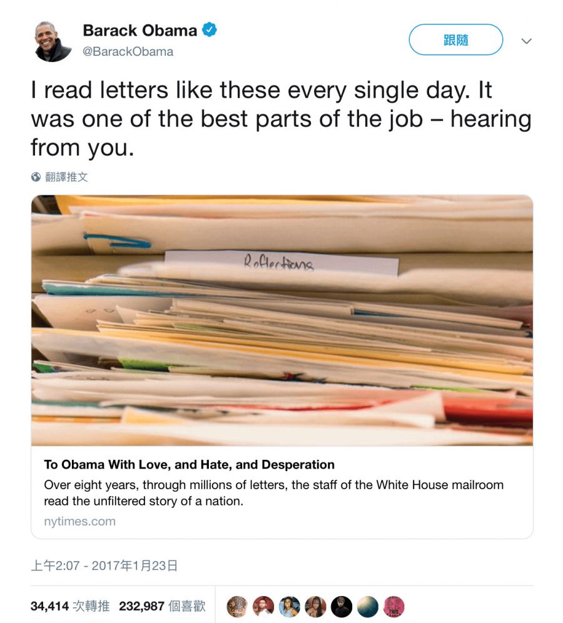Viewport: 563px width, 623px height.
Task: Expand the tweet options chevron menu
Action: (x=527, y=41)
